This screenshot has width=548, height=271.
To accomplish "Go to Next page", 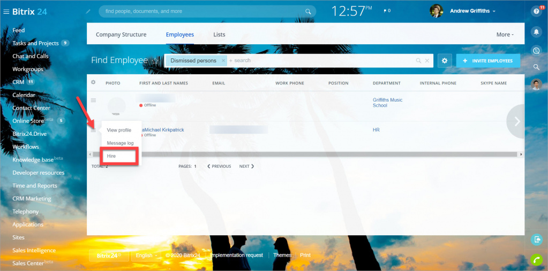I will [247, 166].
